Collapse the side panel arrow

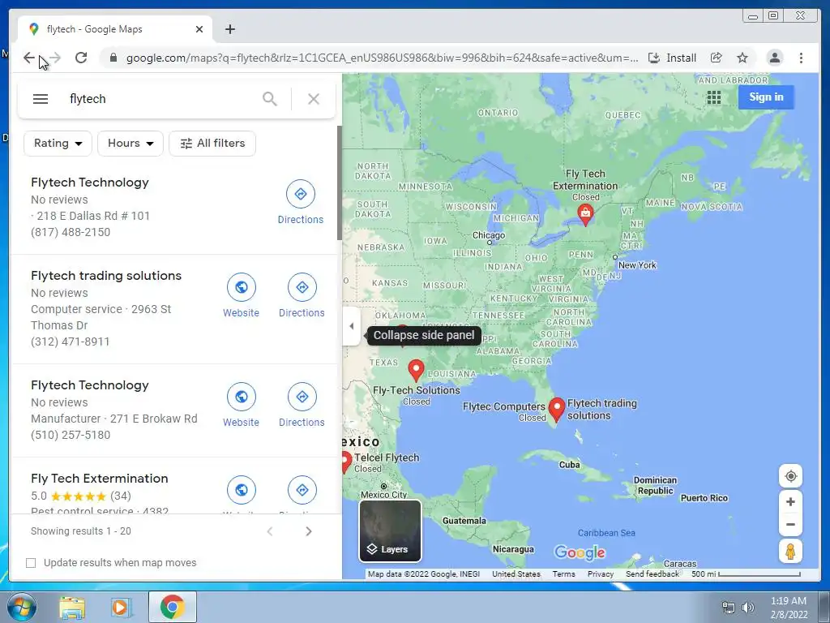pyautogui.click(x=352, y=326)
